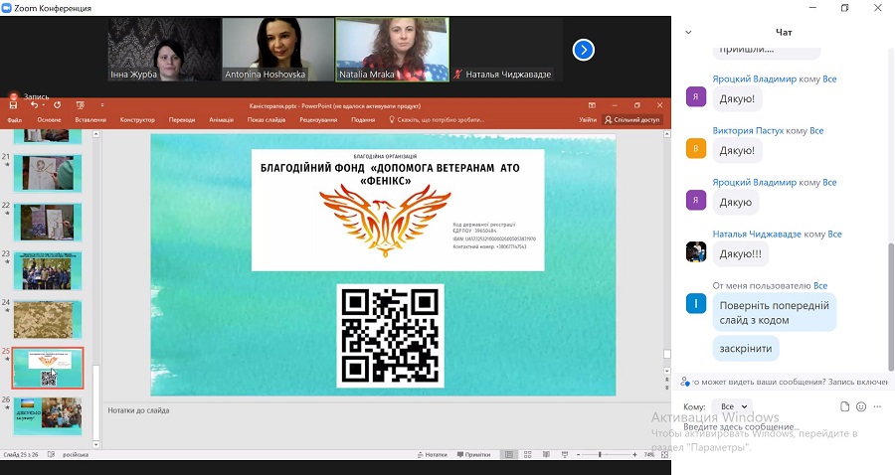Click the Увійти sign-in button

[x=588, y=120]
